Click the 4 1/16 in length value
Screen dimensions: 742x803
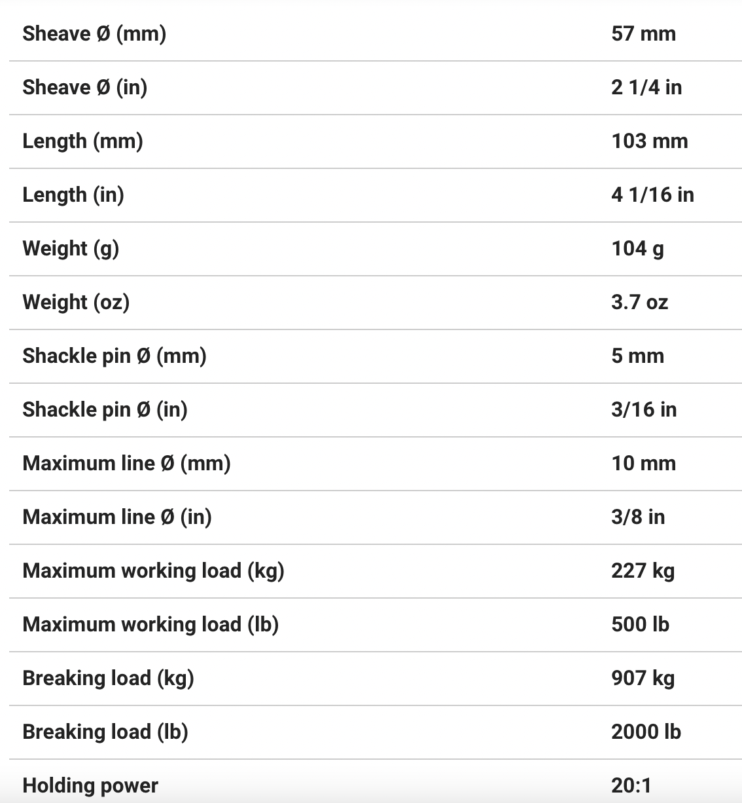[652, 195]
